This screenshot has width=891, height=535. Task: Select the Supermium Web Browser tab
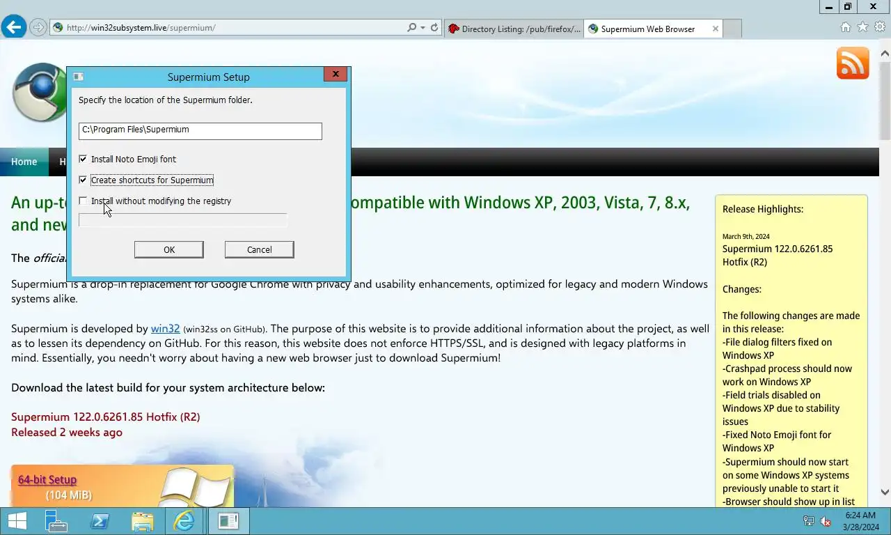647,29
